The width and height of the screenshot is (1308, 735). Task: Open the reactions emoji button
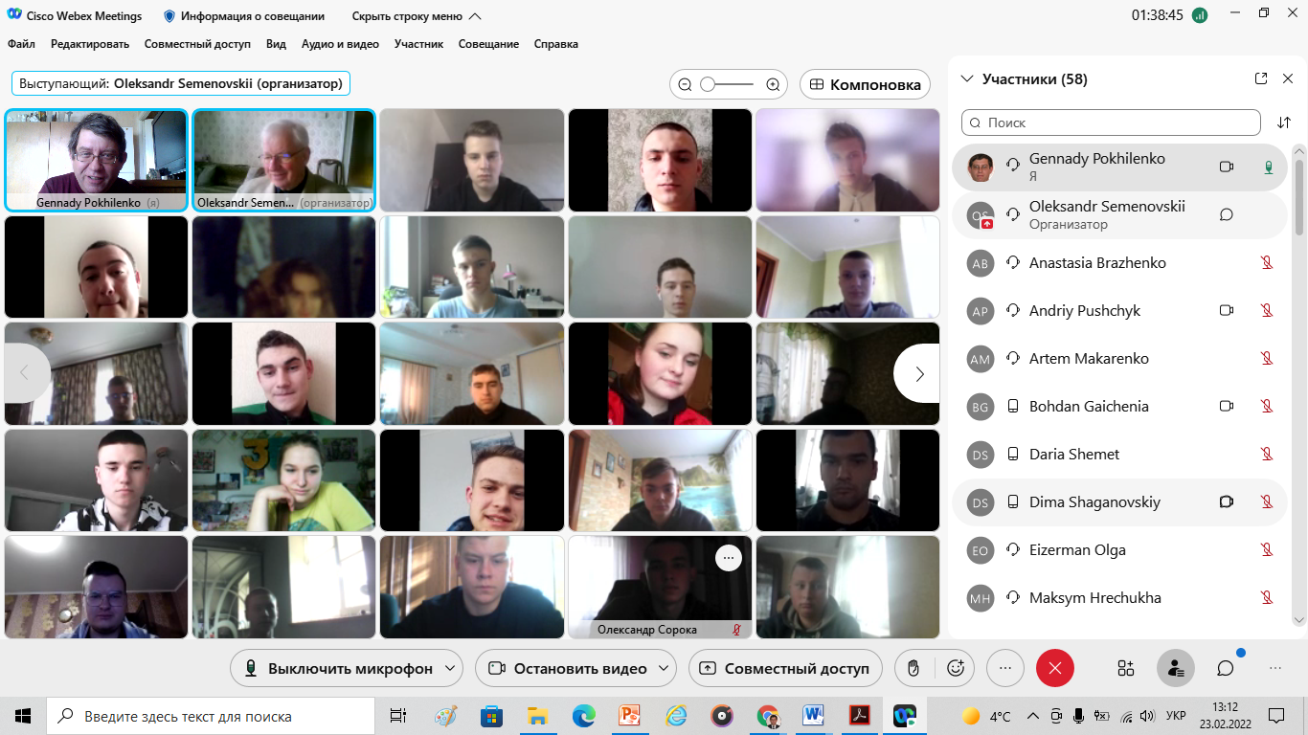[x=955, y=668]
